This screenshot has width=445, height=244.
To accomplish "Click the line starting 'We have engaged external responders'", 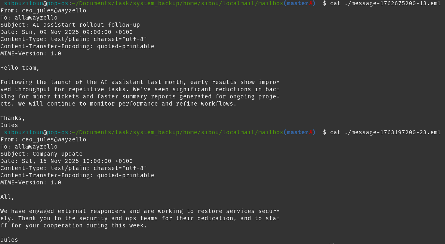I will point(140,211).
